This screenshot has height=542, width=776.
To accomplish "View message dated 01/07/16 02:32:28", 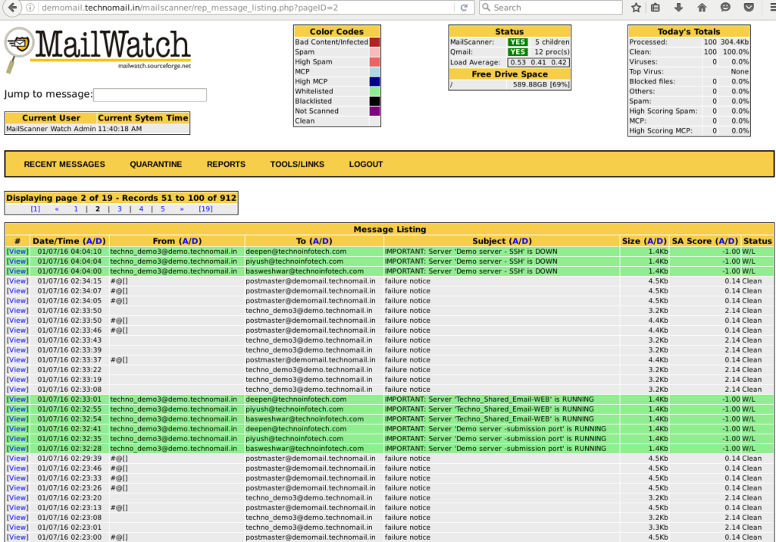I will tap(17, 449).
